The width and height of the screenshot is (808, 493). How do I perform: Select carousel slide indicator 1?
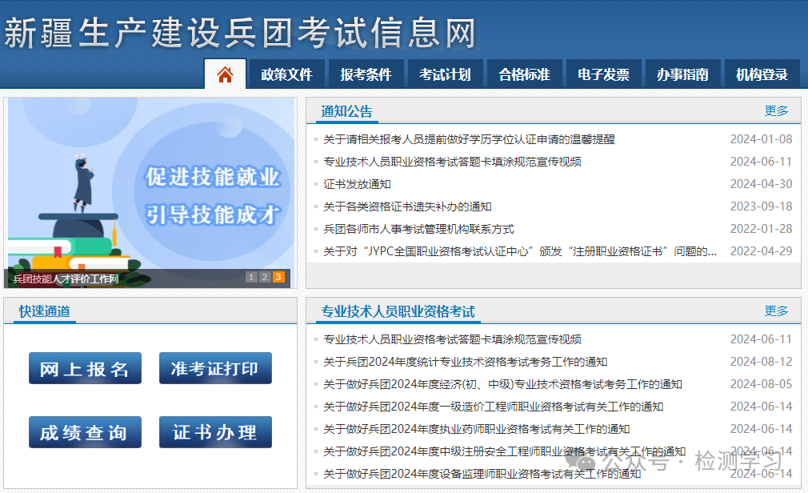click(x=250, y=275)
